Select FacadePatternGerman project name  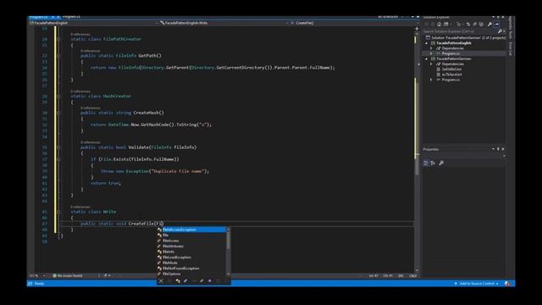click(454, 58)
